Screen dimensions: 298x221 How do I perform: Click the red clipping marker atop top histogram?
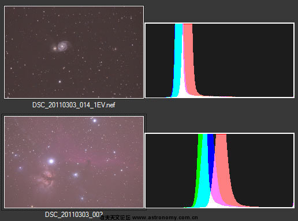pos(188,24)
